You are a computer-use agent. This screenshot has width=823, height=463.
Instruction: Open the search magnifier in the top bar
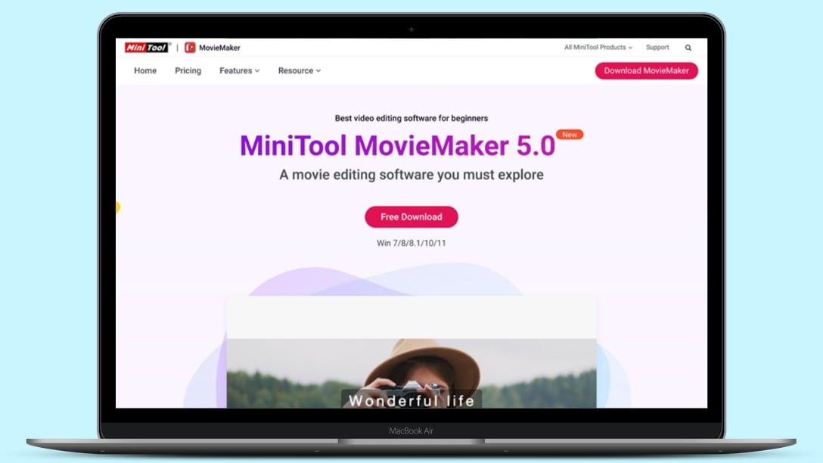[688, 47]
